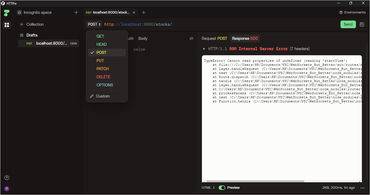Screen dimensions: 370x195
Task: Click the layout toggle icon beside Send
Action: click(x=362, y=24)
